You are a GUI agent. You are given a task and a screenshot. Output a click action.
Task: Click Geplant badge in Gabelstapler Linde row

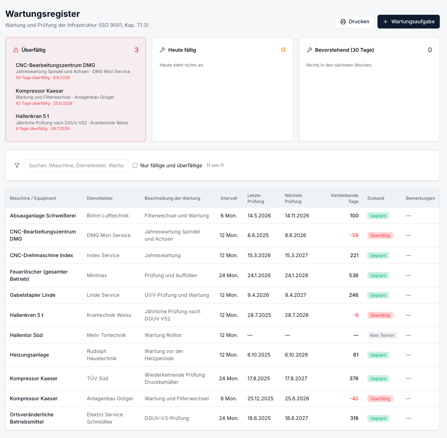pos(378,295)
